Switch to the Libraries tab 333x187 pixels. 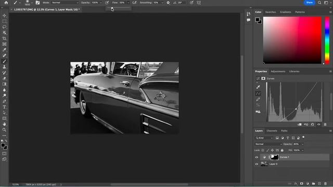pyautogui.click(x=294, y=72)
